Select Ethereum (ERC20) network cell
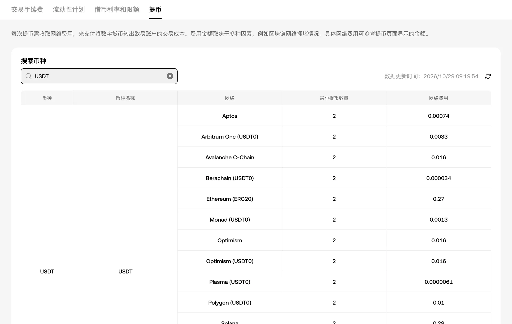Image resolution: width=512 pixels, height=324 pixels. click(x=230, y=199)
